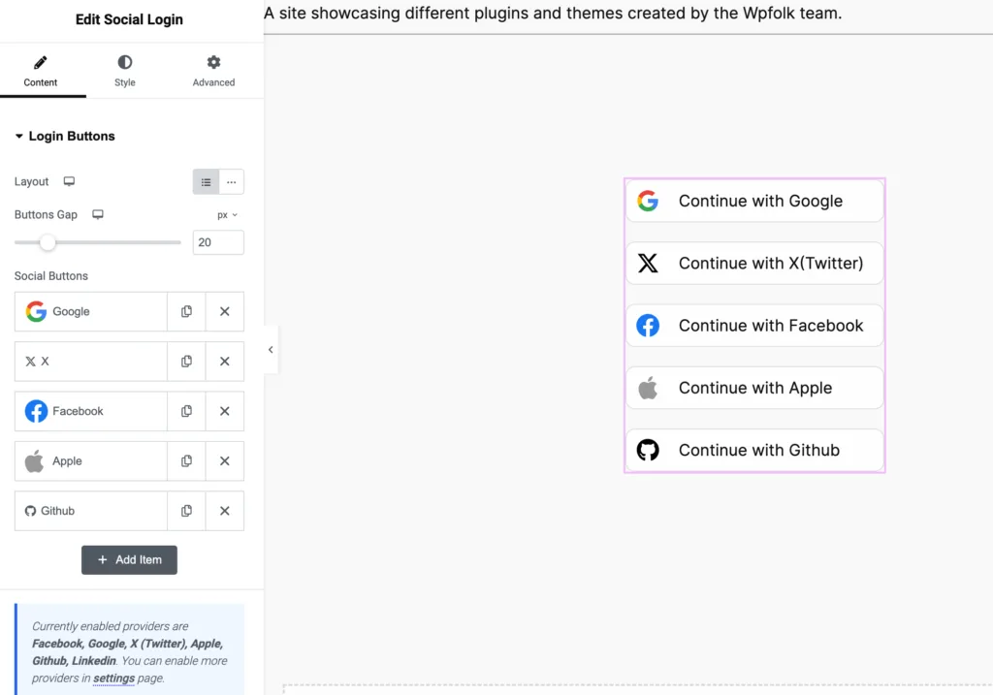
Task: Click the Google logo in the preview
Action: [648, 202]
